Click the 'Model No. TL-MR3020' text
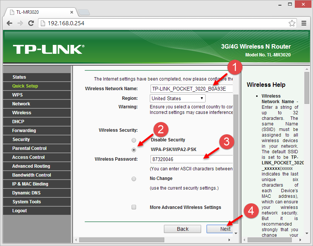 [268, 55]
